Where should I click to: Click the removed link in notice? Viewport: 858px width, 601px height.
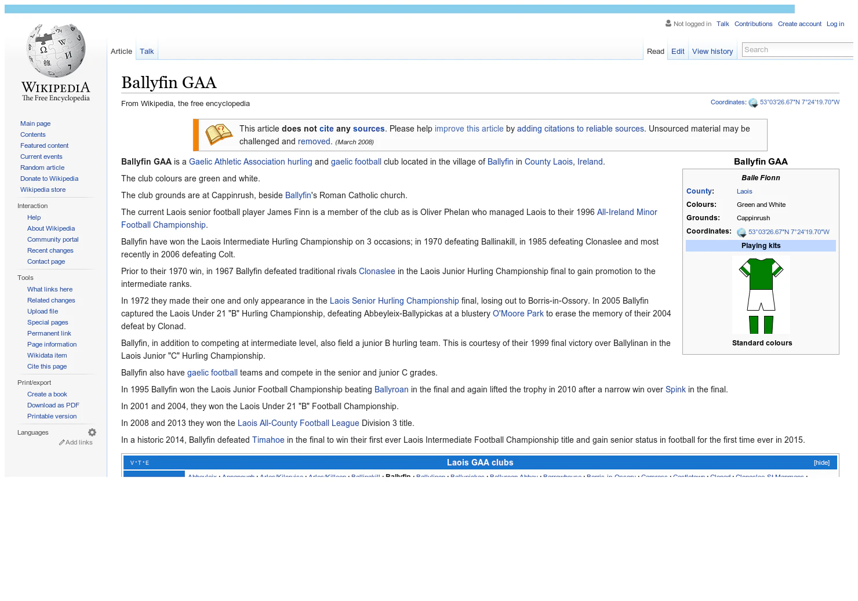coord(314,141)
